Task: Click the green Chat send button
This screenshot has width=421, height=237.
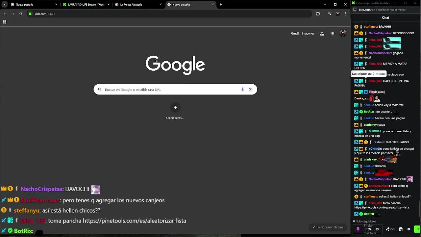Action: coord(418,229)
